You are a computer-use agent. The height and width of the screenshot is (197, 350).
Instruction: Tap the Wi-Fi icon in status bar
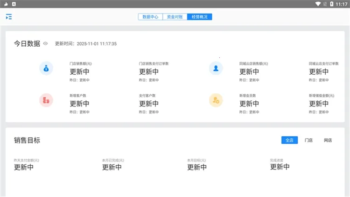pyautogui.click(x=318, y=4)
